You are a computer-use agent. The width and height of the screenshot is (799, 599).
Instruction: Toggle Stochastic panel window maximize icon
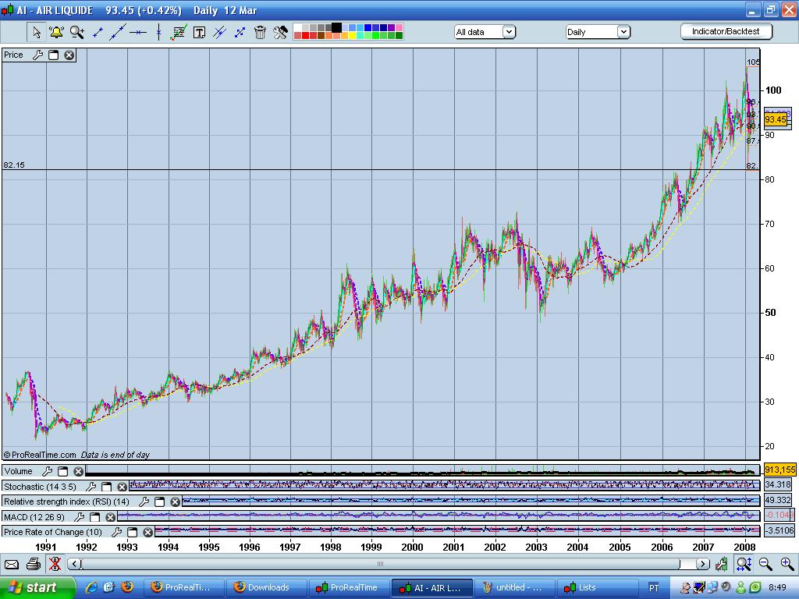(106, 487)
